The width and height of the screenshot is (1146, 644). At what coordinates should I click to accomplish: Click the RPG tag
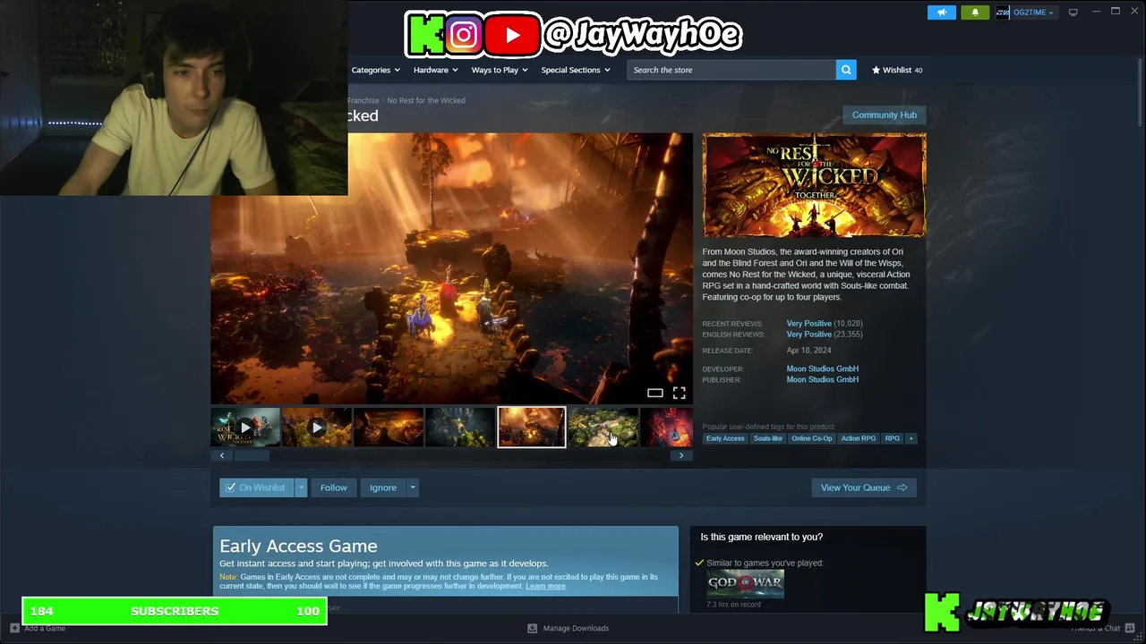pyautogui.click(x=892, y=438)
